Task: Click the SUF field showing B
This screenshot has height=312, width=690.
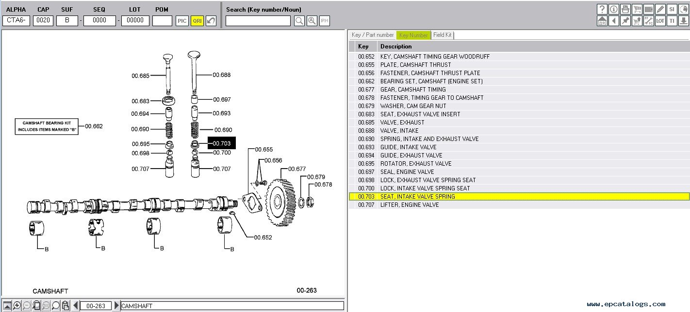Action: (67, 21)
